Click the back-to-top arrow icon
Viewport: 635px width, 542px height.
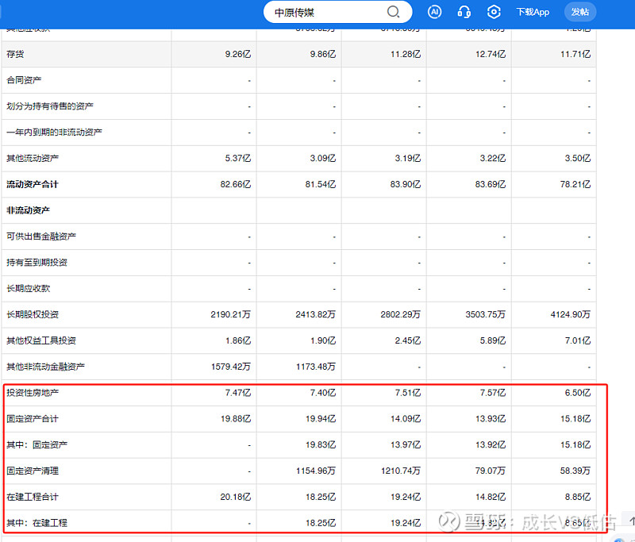coord(629,521)
